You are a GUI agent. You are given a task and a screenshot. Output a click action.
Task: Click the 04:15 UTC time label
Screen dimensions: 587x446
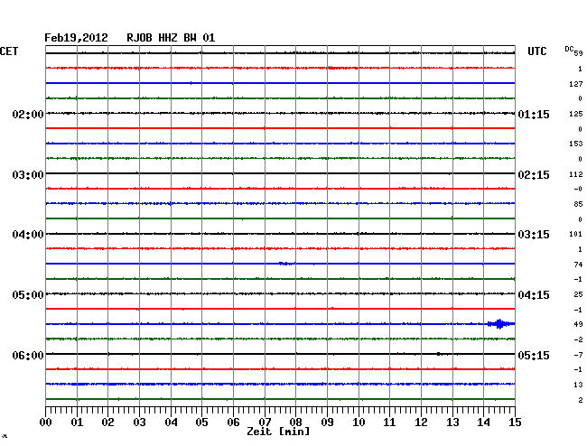[534, 295]
